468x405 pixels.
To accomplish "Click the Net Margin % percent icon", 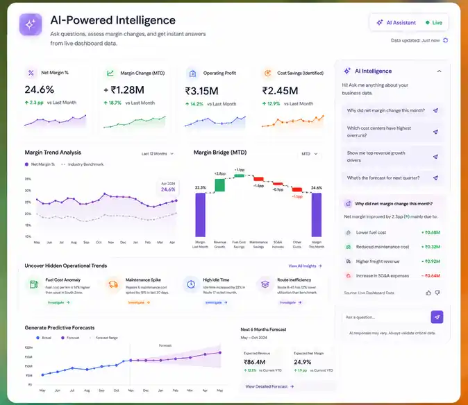I will 31,73.
